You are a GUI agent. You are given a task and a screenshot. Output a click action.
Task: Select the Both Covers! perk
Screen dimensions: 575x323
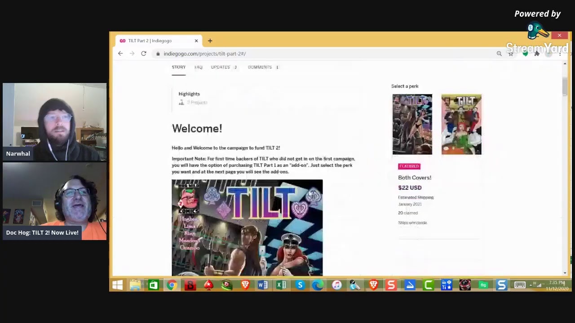click(414, 178)
